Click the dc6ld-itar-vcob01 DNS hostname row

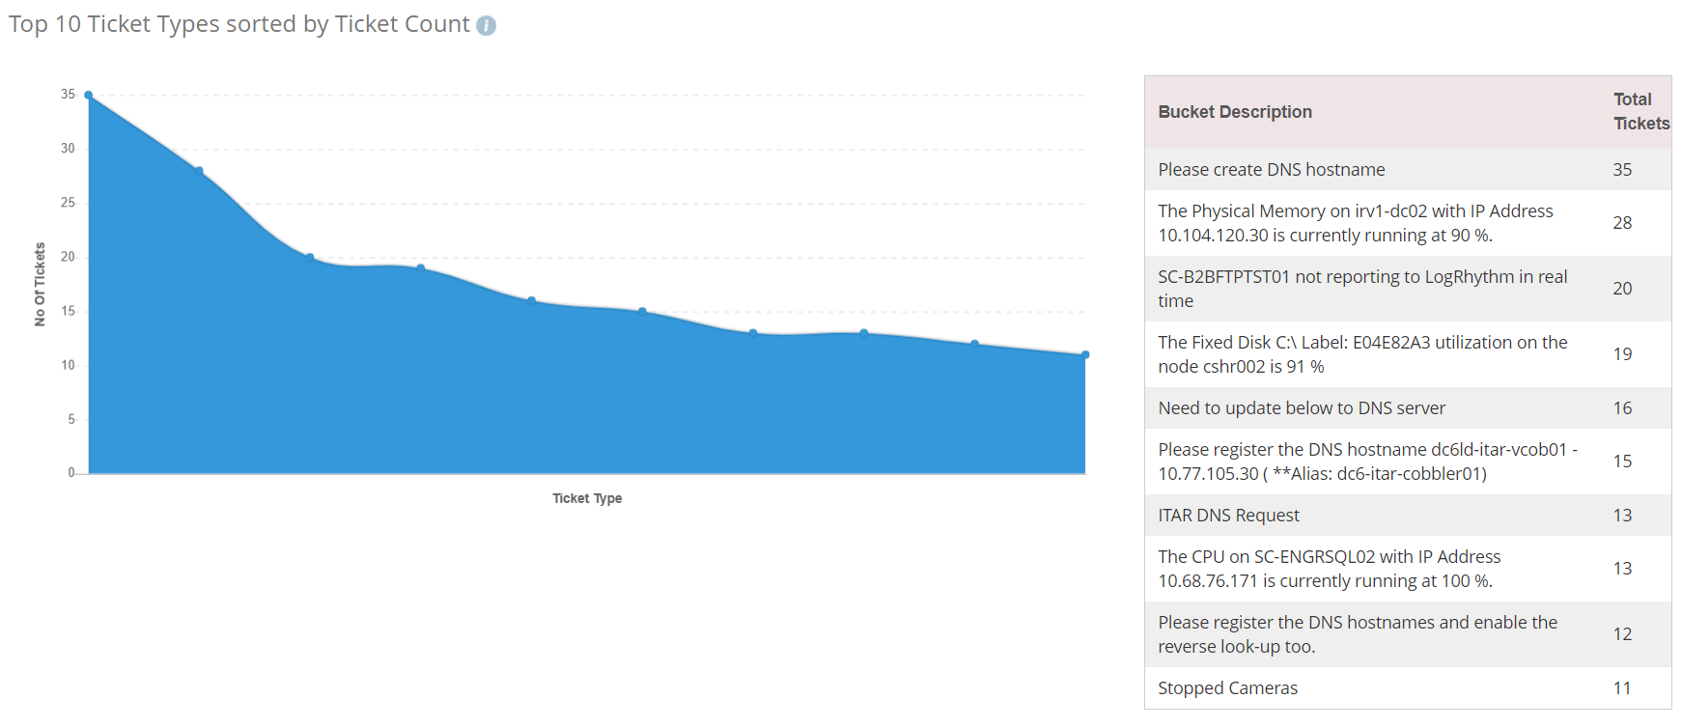click(x=1366, y=462)
